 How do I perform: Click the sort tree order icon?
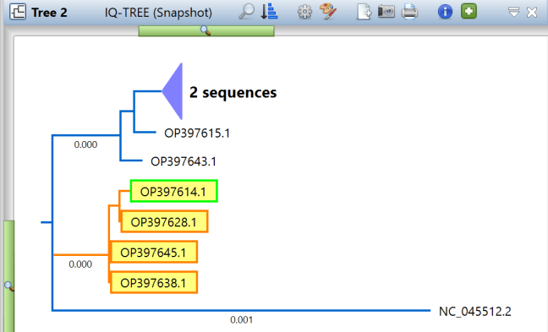click(269, 12)
